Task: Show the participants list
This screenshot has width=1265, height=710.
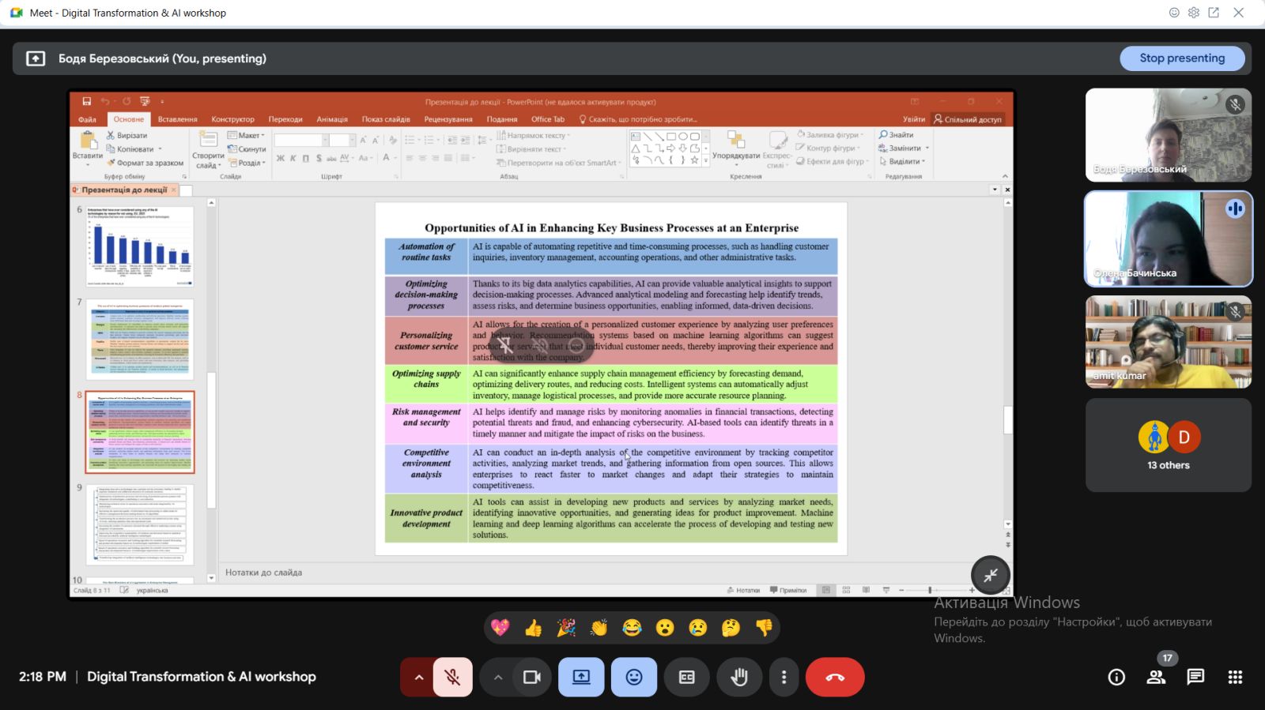Action: coord(1156,677)
